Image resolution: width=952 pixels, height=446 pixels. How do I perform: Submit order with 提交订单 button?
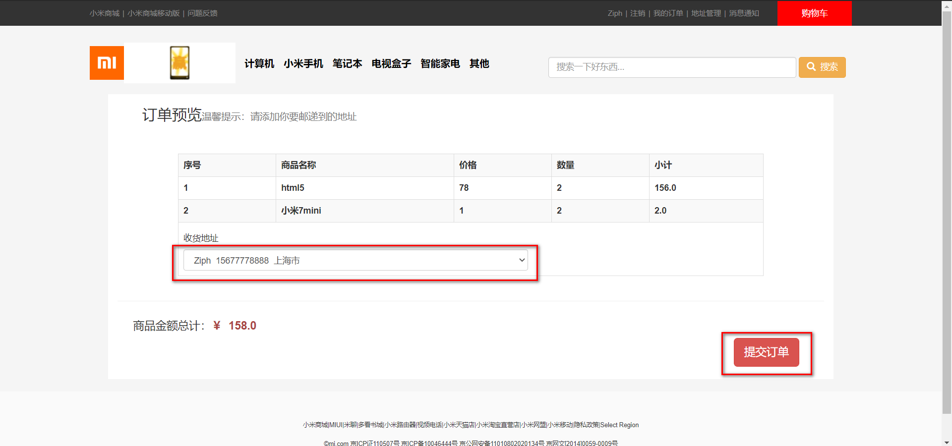(x=766, y=352)
